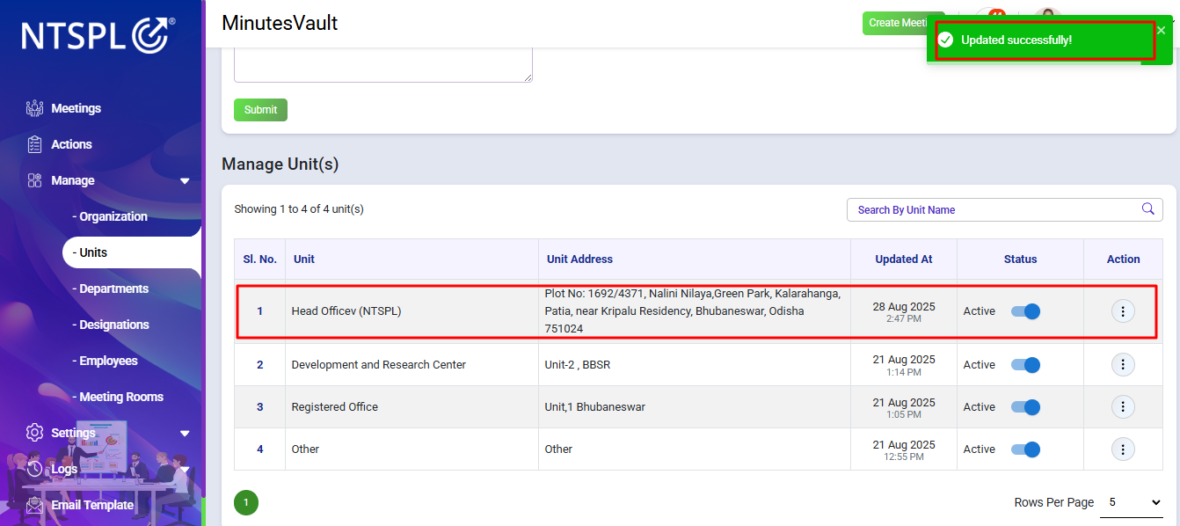1180x526 pixels.
Task: Click 'Head Officev (NTSPL)' unit name
Action: click(346, 310)
